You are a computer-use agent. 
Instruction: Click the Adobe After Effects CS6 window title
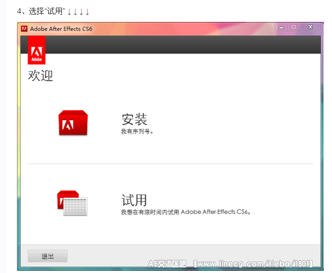coord(61,29)
